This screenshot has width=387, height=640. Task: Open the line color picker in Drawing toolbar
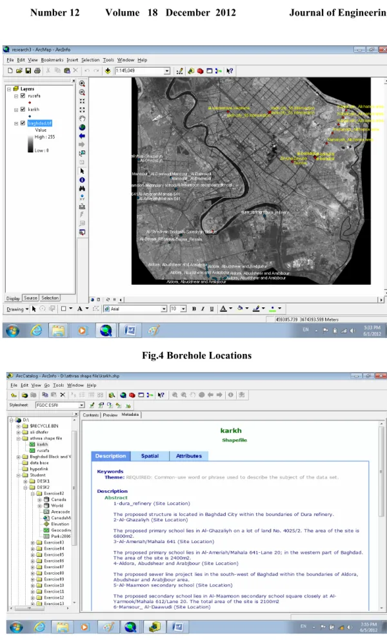click(263, 309)
